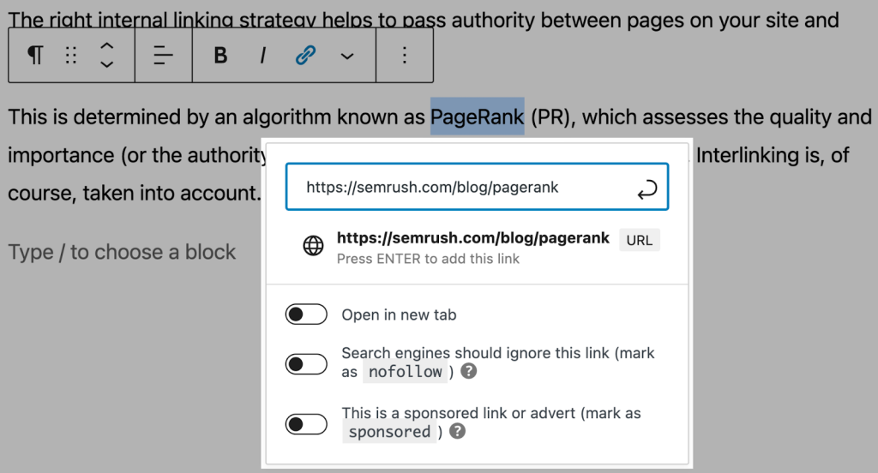Open the text alignment options
The image size is (878, 473).
[163, 56]
